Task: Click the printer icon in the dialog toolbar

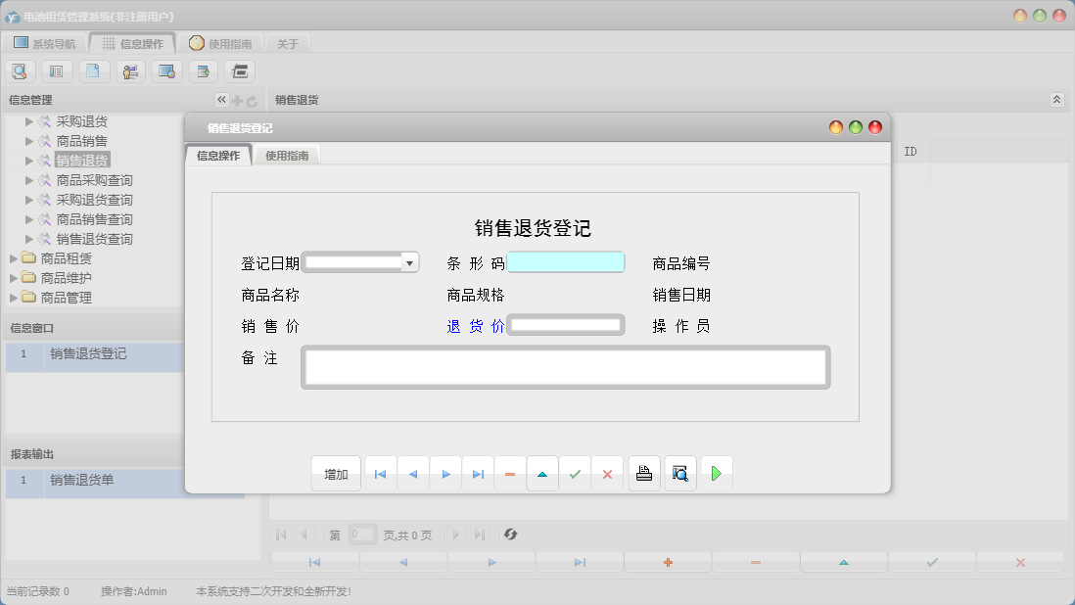Action: (644, 474)
